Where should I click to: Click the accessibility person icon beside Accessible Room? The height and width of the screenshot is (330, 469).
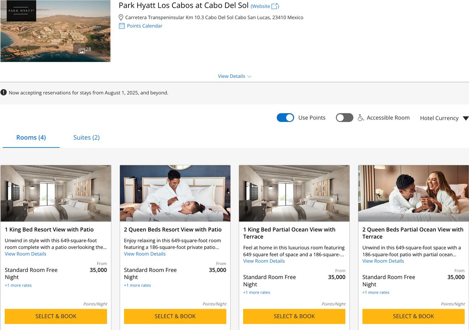[x=360, y=118]
